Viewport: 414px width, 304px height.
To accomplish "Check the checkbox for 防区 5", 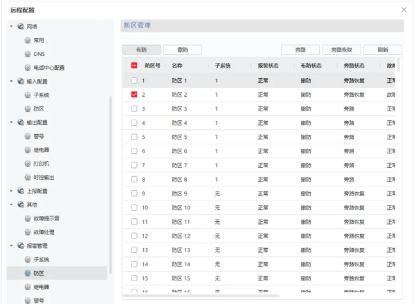I will point(134,137).
